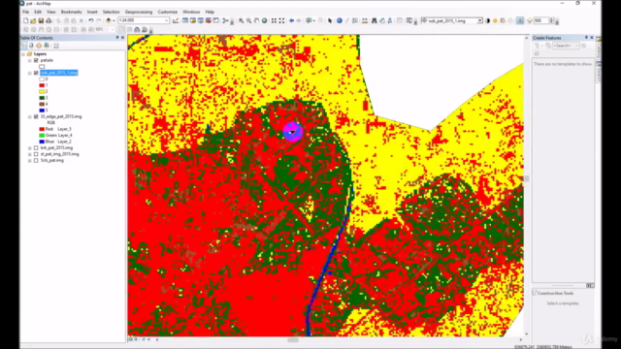Open TOC Options icon
Image resolution: width=621 pixels, height=349 pixels.
(56, 46)
